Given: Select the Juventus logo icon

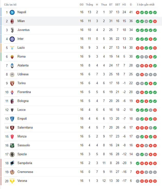Looking at the screenshot, I should [12, 30].
